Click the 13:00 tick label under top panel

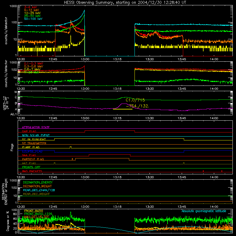click(x=85, y=59)
